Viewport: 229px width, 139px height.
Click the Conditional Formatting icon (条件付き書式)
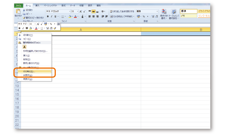tap(164, 12)
